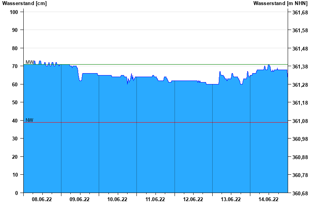Viewport: 311px width, 214px height.
Task: Click the 70 value on left axis
Action: [x=15, y=66]
